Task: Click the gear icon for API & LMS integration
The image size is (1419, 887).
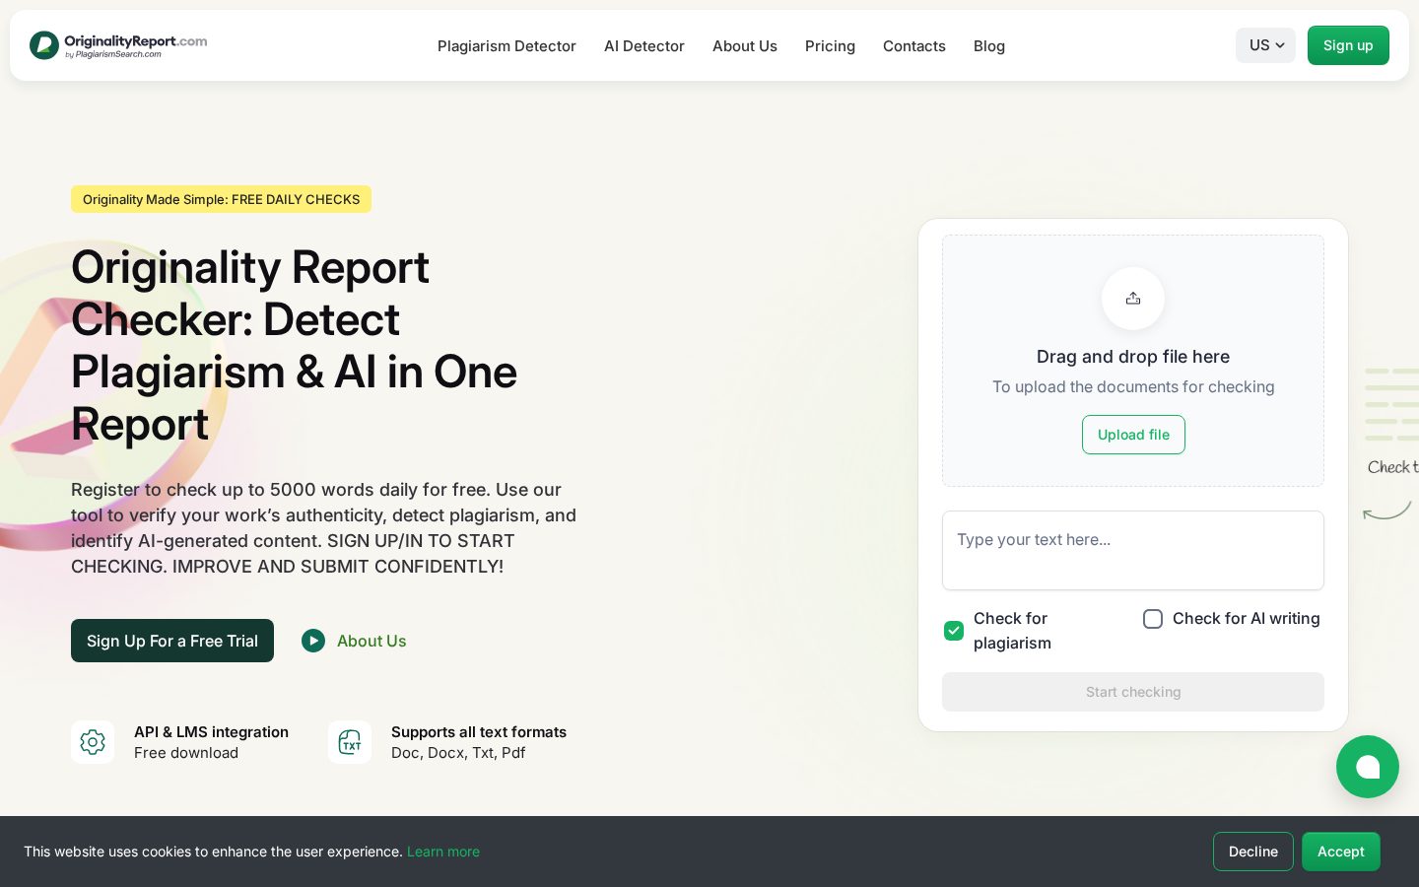Action: (x=93, y=742)
